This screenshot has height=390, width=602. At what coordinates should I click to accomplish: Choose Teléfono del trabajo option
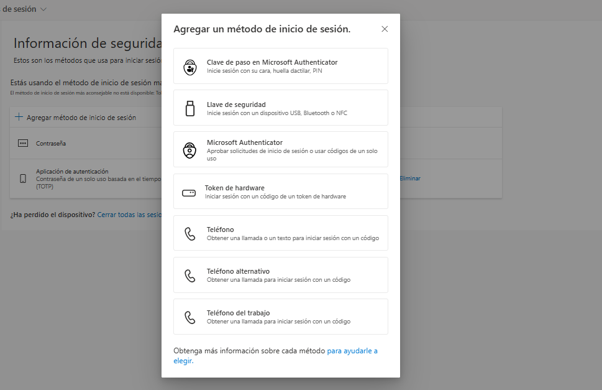[238, 313]
